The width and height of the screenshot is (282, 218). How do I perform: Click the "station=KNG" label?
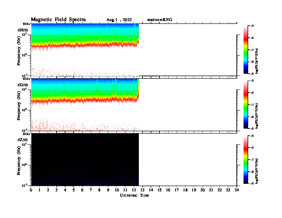160,20
